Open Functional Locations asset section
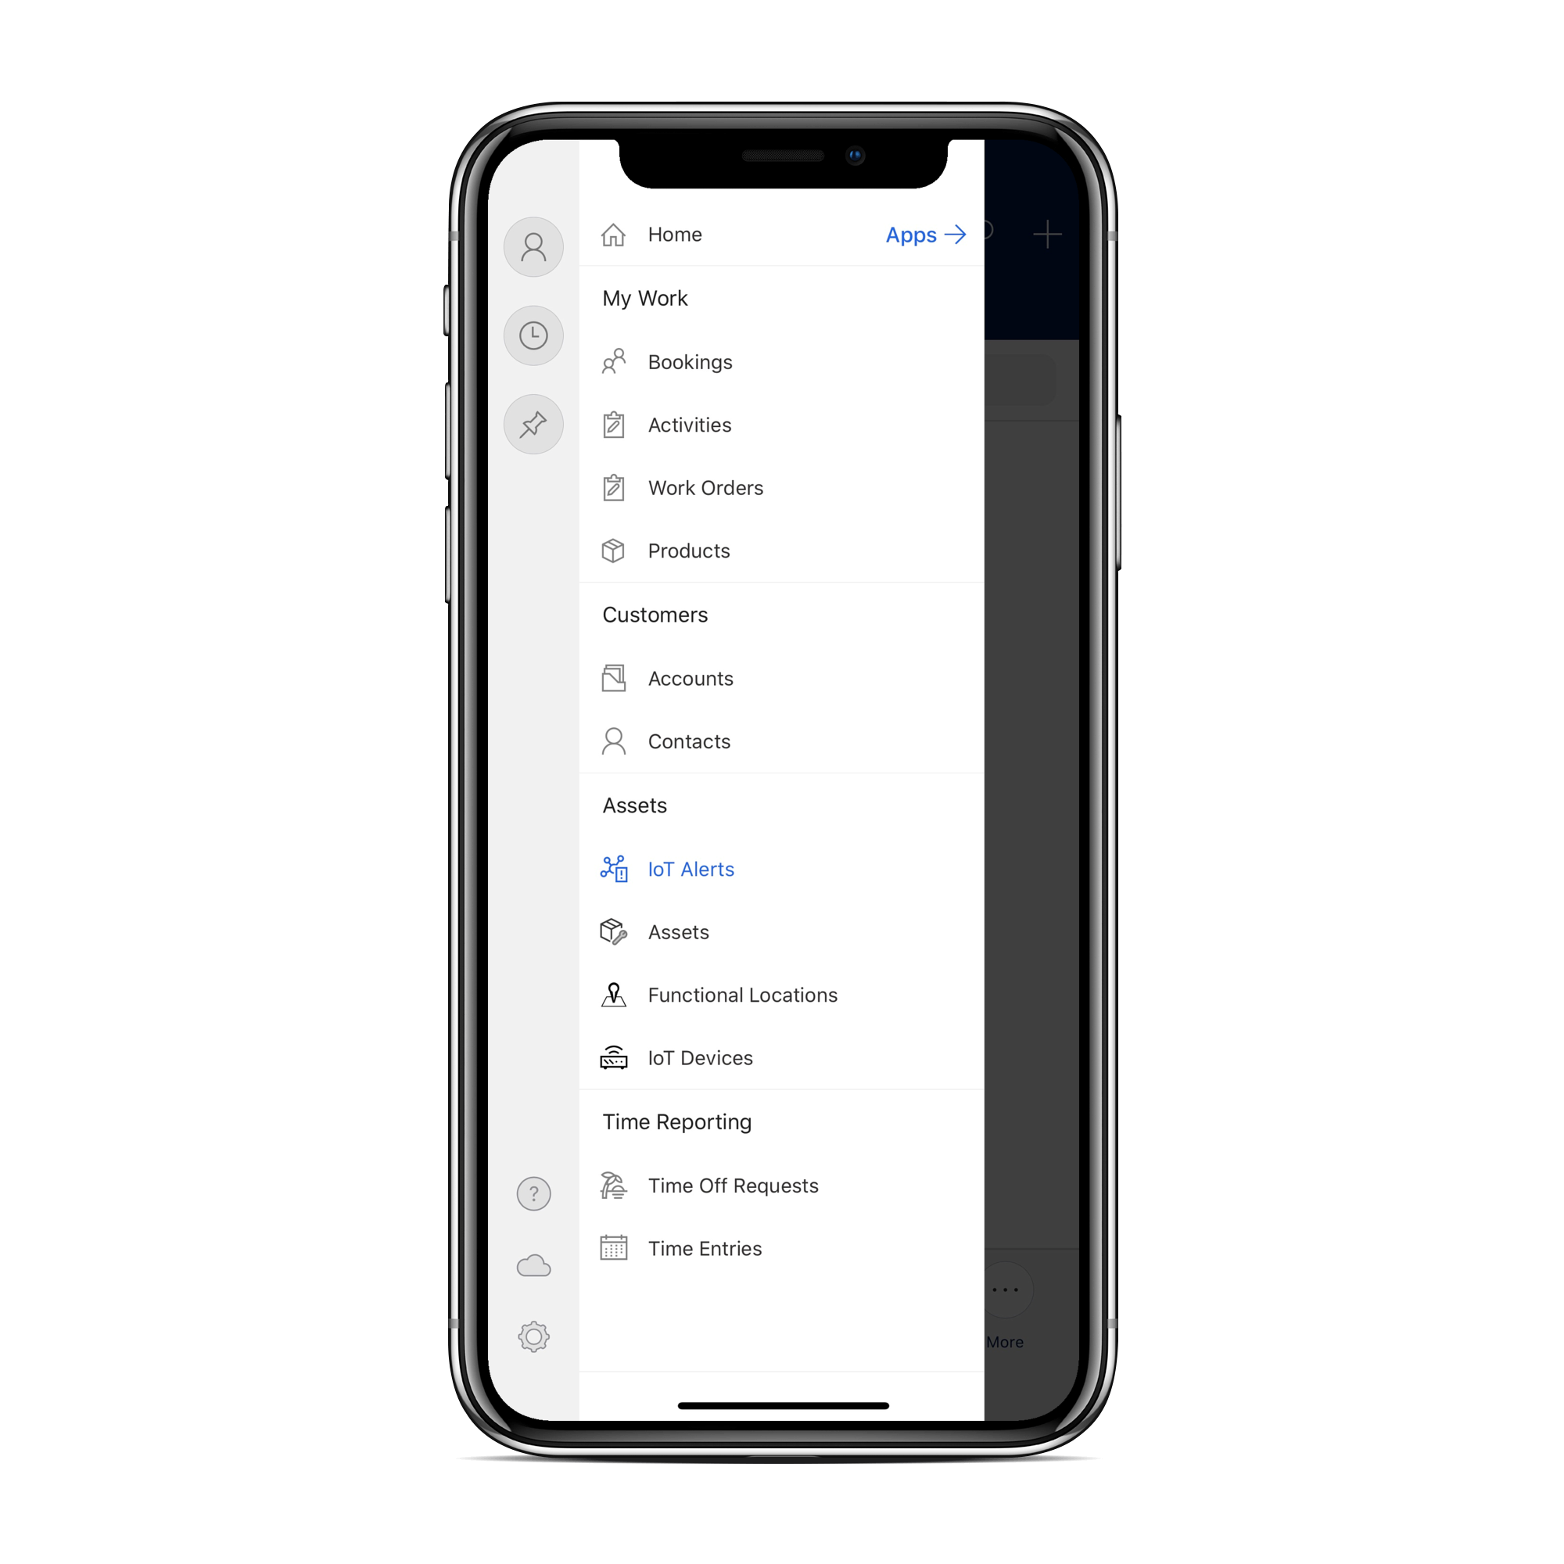This screenshot has width=1564, height=1564. coord(744,992)
